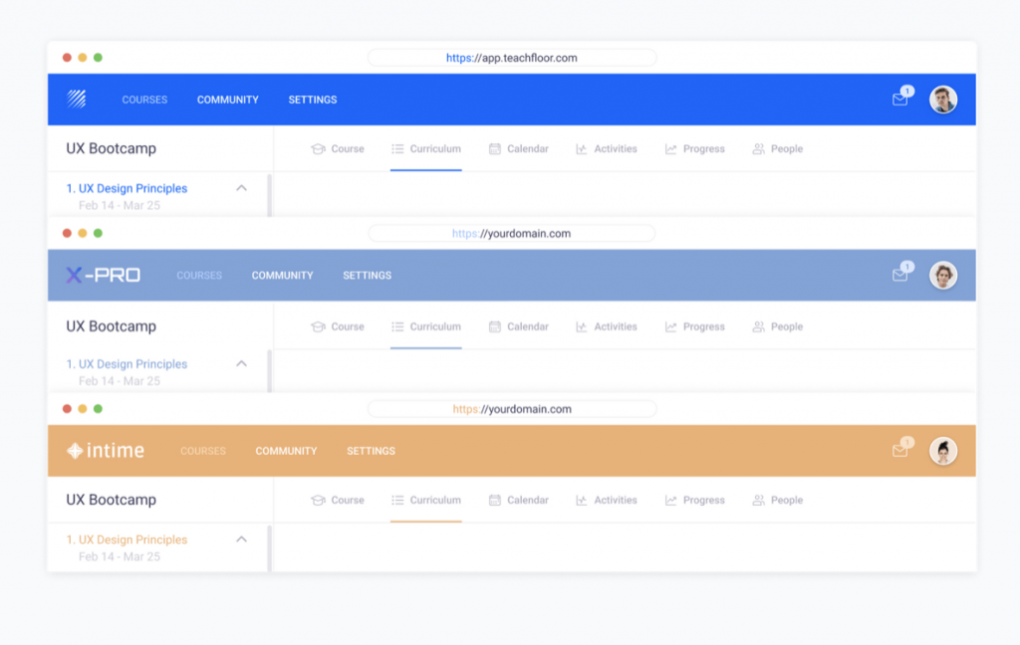The height and width of the screenshot is (645, 1020).
Task: Open the user avatar in the X-PRO header
Action: (942, 276)
